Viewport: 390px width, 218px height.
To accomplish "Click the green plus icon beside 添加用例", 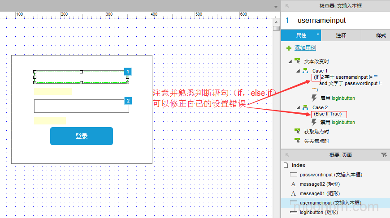I will [289, 48].
